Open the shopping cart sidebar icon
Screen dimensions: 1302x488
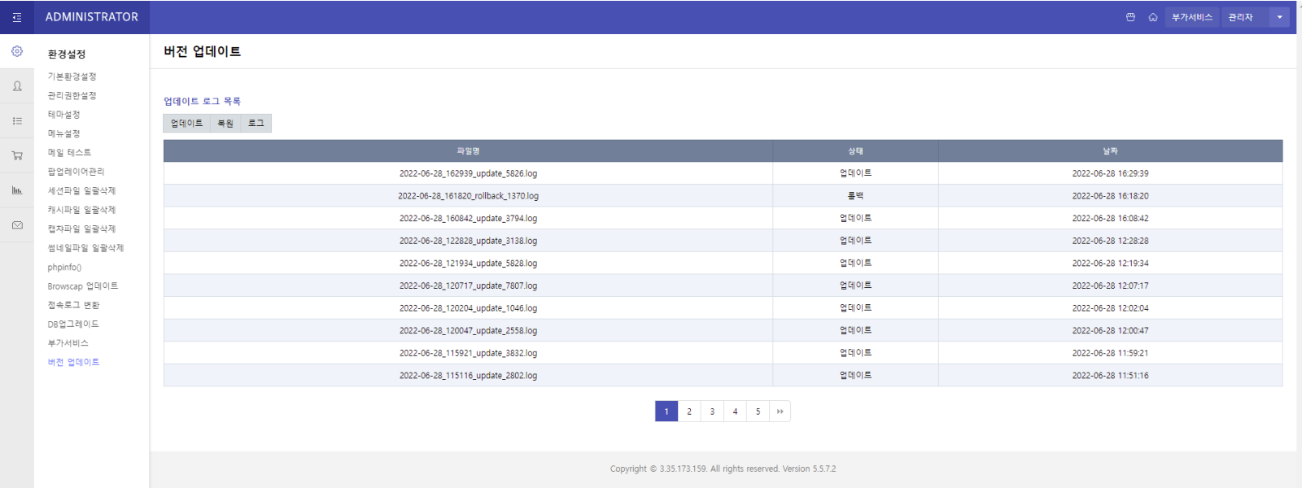17,155
